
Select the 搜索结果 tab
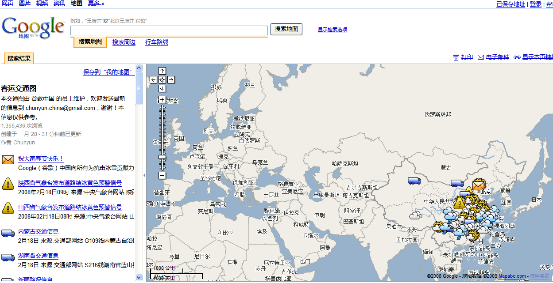19,58
